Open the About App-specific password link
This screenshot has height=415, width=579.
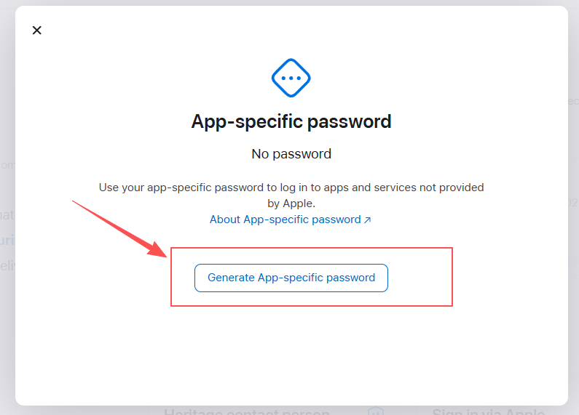(x=291, y=219)
